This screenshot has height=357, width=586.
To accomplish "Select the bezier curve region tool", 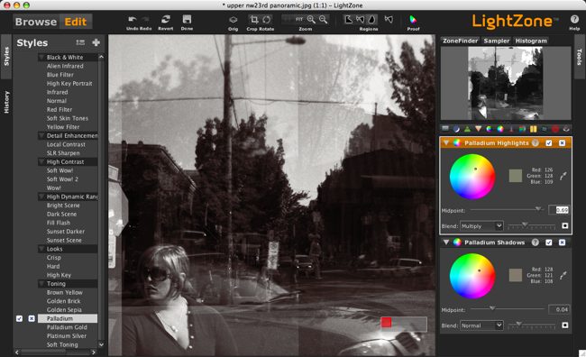I will click(371, 20).
